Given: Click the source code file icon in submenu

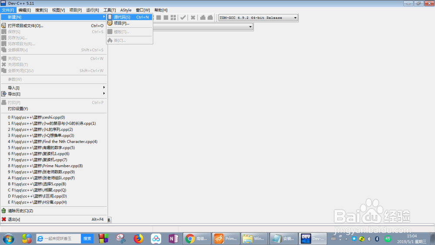Looking at the screenshot, I should click(x=110, y=17).
